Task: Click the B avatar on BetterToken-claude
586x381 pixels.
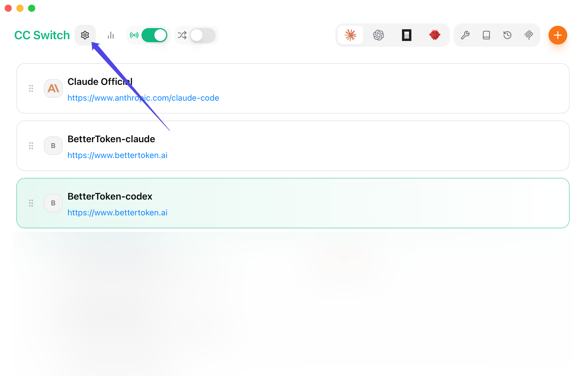Action: tap(53, 146)
